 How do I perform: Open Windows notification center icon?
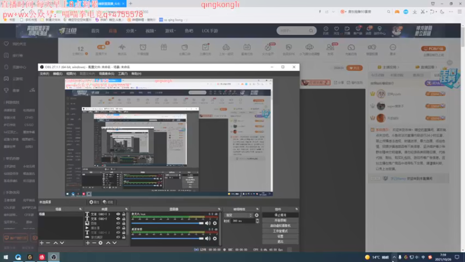[457, 257]
